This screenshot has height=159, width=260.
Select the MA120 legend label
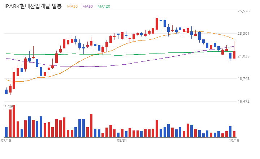click(x=104, y=6)
